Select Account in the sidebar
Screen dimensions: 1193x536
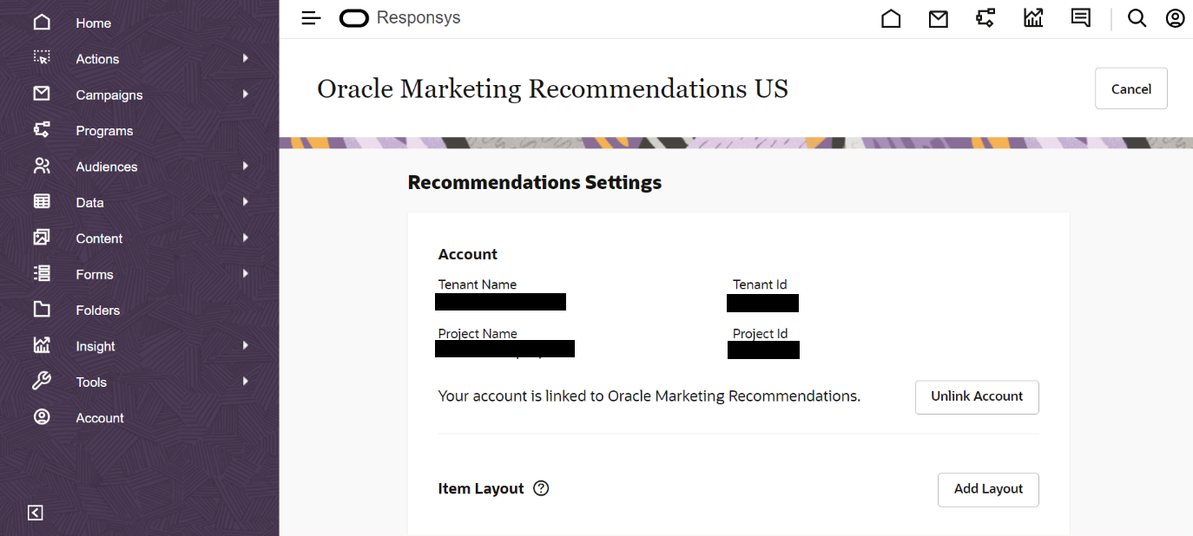click(x=100, y=418)
